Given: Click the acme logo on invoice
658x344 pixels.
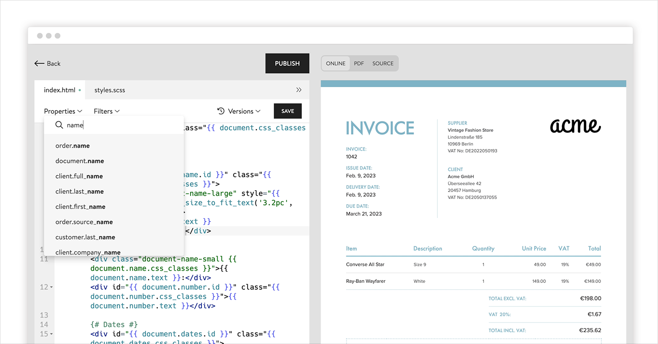Looking at the screenshot, I should tap(575, 125).
